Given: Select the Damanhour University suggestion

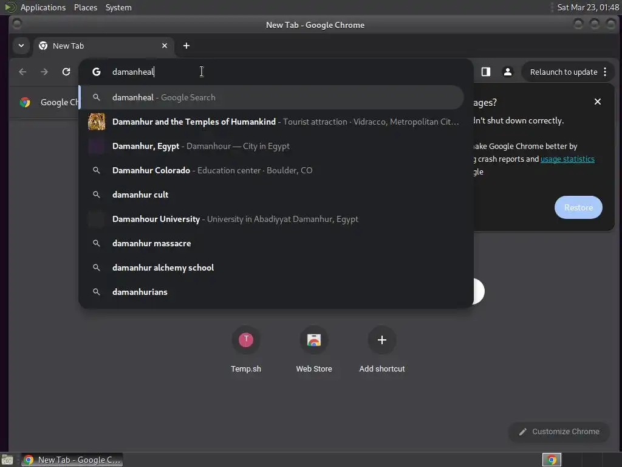Looking at the screenshot, I should [272, 219].
